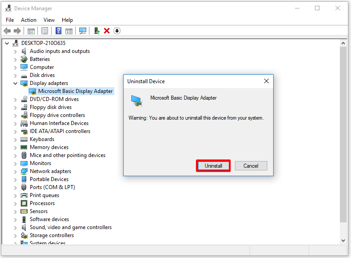The width and height of the screenshot is (351, 258).
Task: Open the Help menu
Action: click(x=67, y=20)
